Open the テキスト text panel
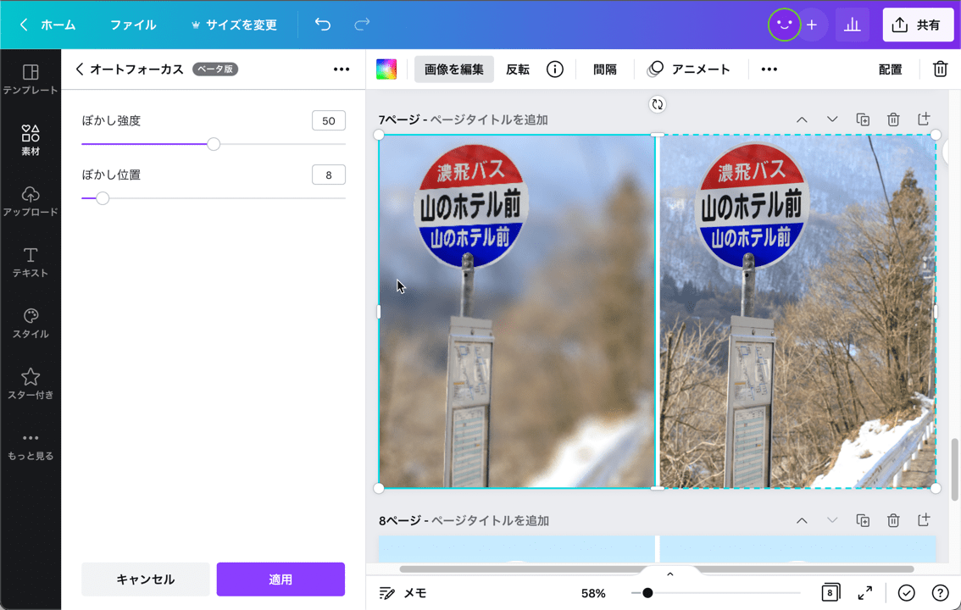This screenshot has width=961, height=610. click(x=30, y=262)
